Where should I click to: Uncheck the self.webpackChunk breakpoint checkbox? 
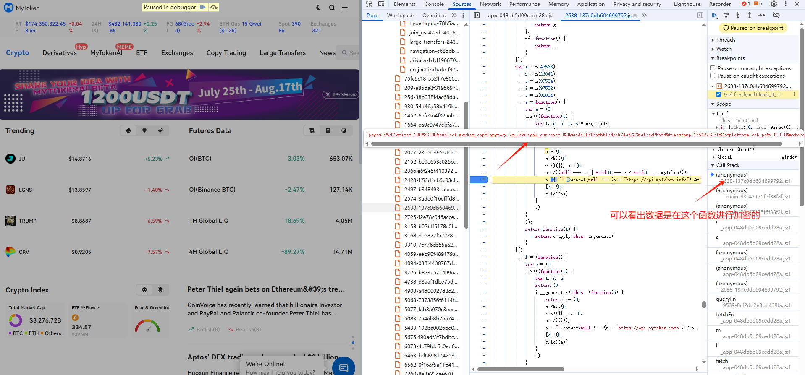click(x=718, y=94)
